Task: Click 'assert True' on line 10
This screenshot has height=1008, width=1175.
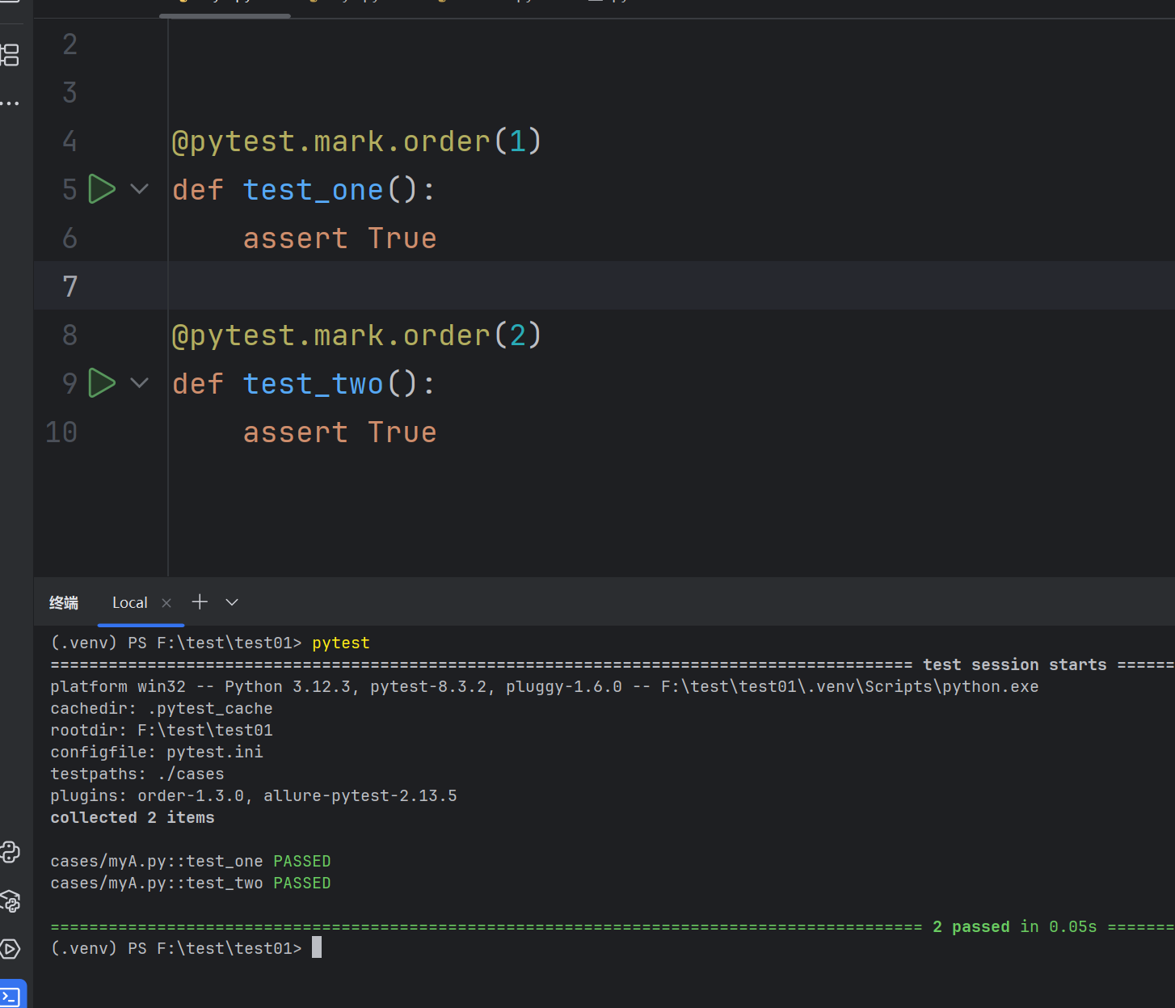Action: 339,432
